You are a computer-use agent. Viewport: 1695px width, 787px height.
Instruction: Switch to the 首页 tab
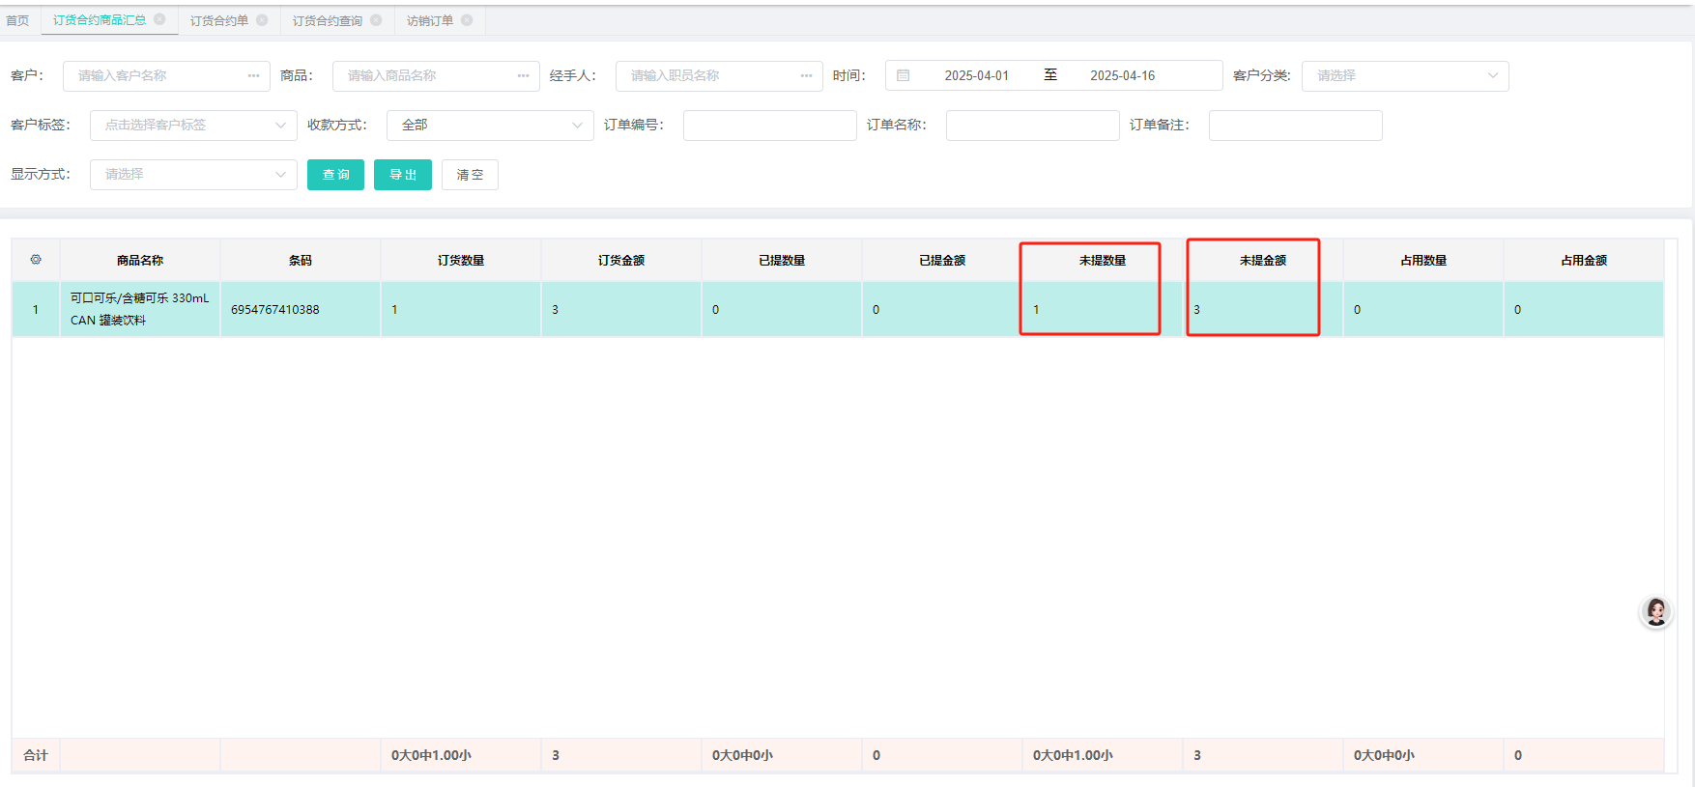pos(17,20)
